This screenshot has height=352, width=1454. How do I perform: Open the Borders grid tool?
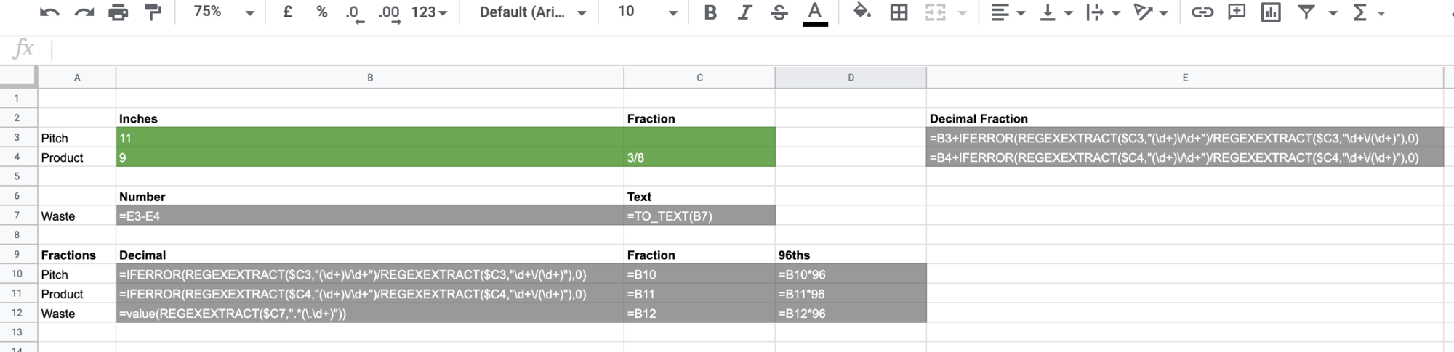[x=899, y=12]
